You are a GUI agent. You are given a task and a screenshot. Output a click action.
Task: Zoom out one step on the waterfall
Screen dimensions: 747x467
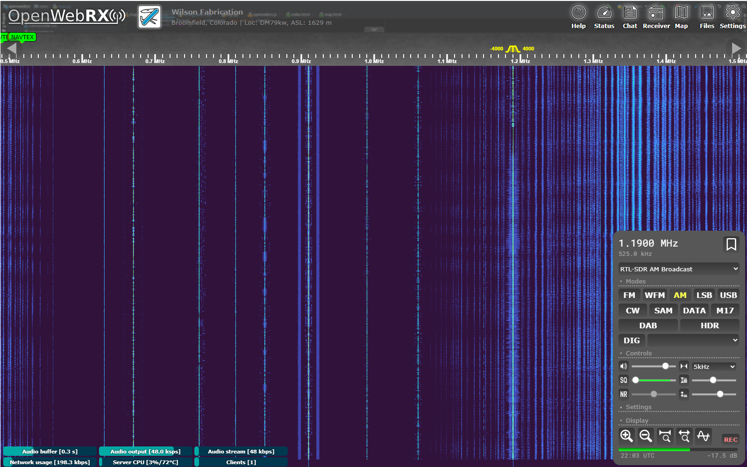pyautogui.click(x=646, y=436)
